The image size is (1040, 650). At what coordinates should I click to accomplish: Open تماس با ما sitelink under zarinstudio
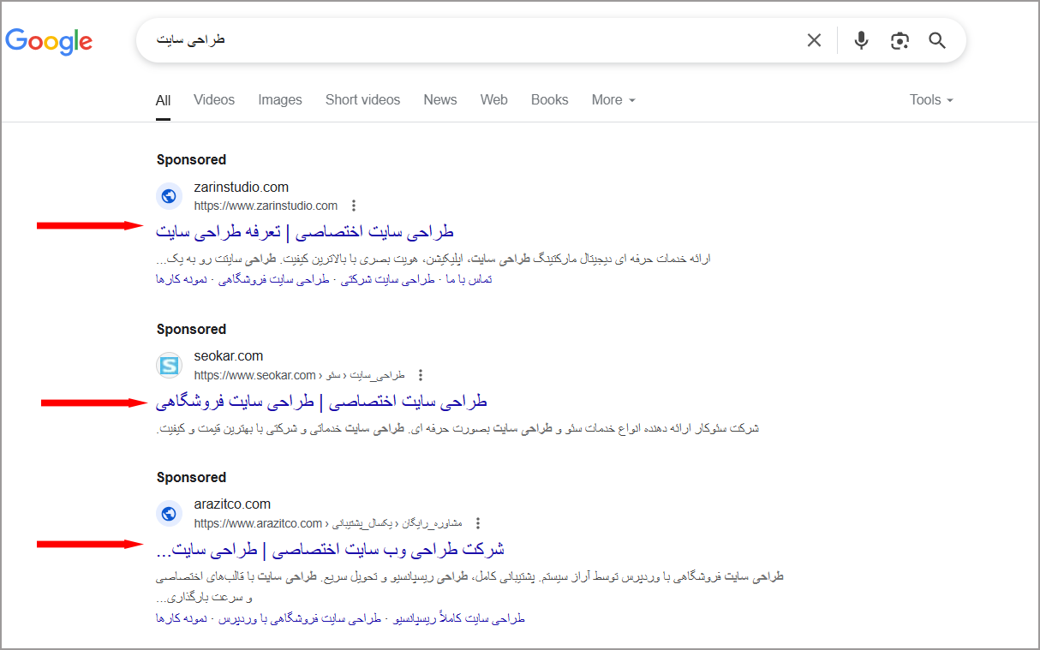click(x=469, y=280)
